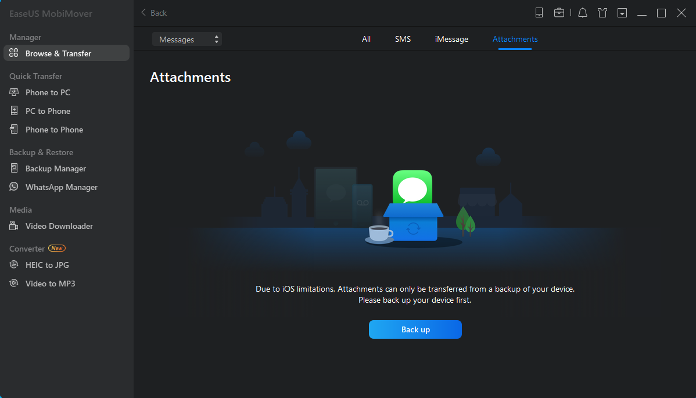Select the Attachments tab
696x398 pixels.
point(515,39)
